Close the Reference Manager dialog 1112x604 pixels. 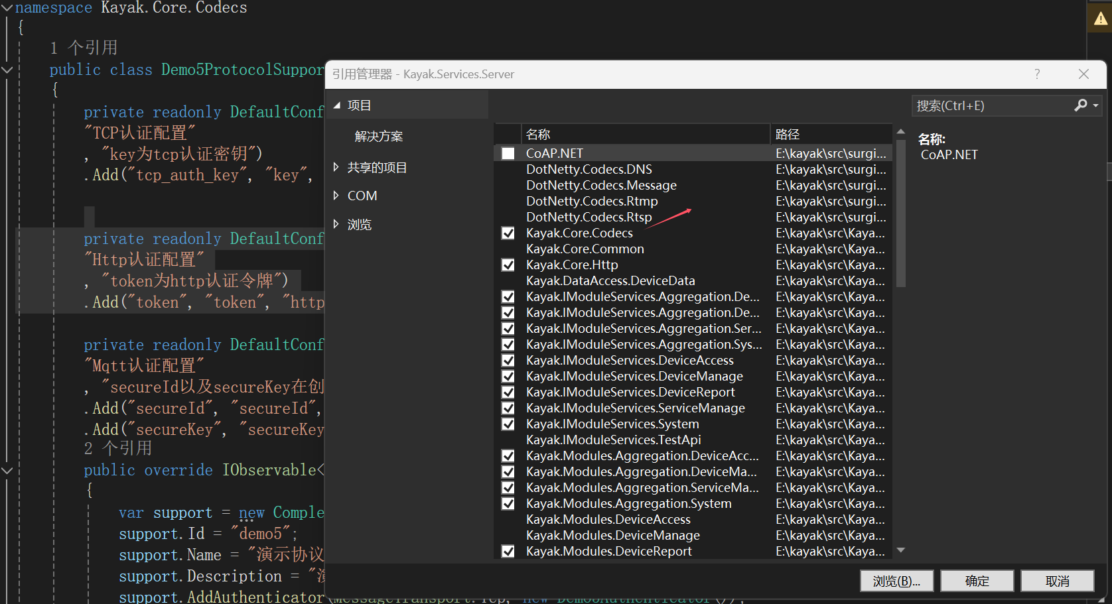pyautogui.click(x=1083, y=74)
